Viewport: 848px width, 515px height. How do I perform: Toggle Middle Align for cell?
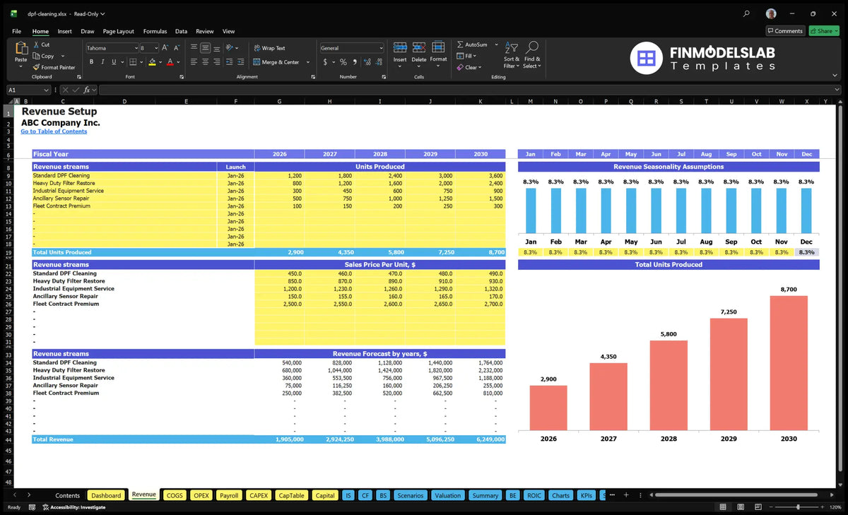pos(205,48)
